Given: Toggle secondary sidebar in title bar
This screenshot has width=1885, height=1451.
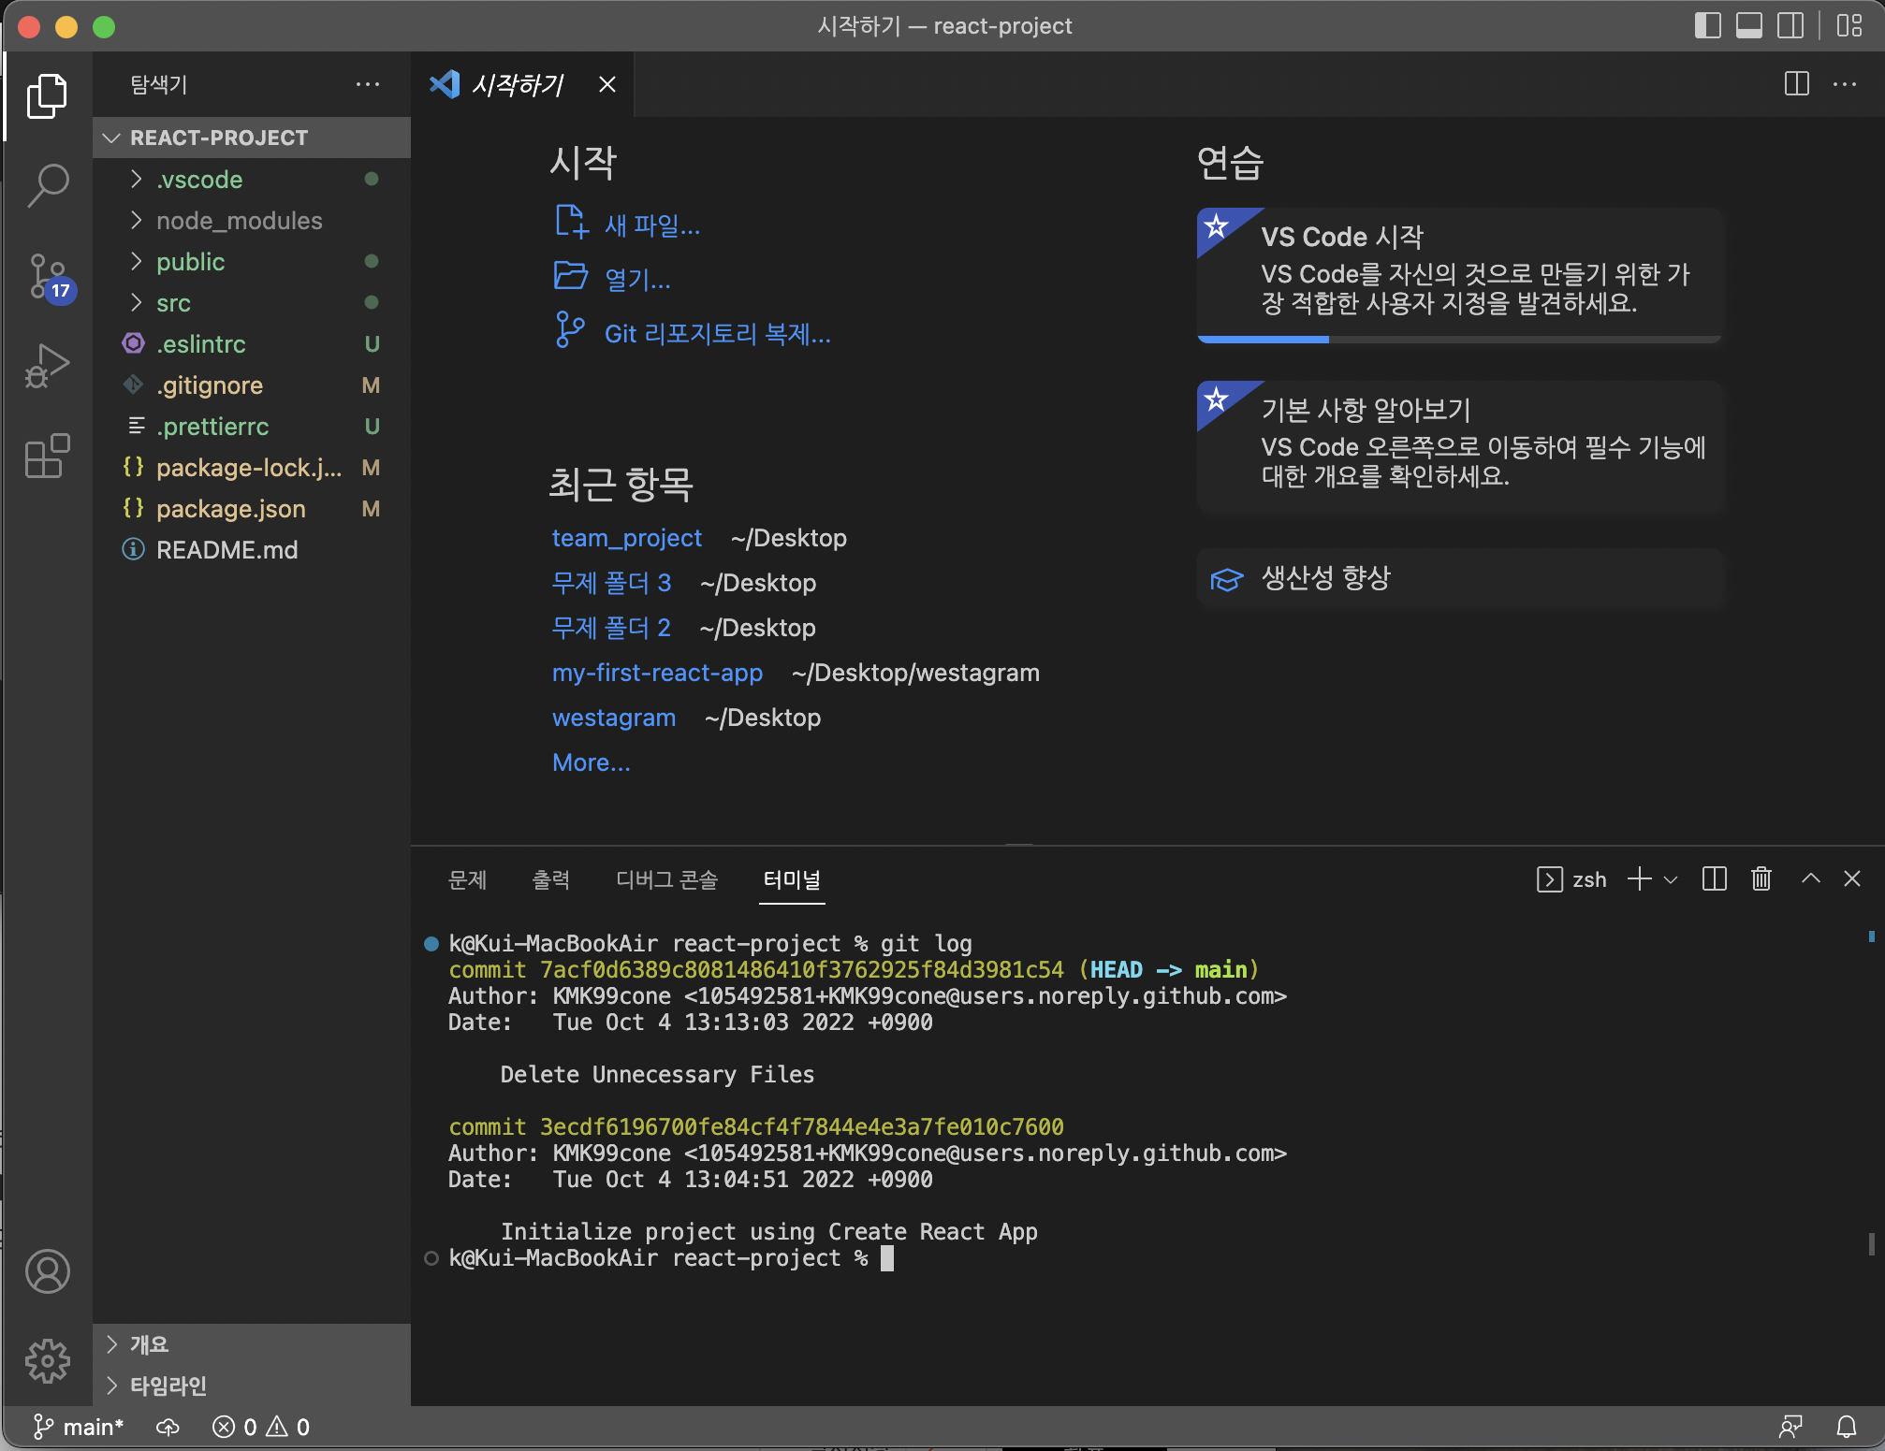Looking at the screenshot, I should click(1790, 25).
